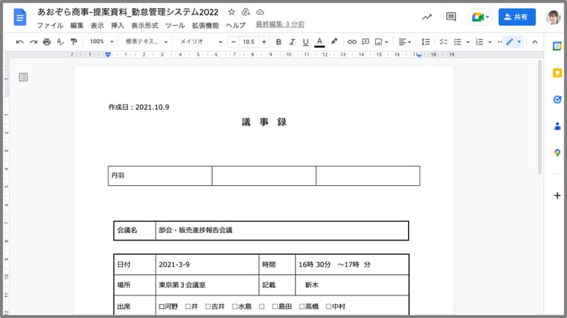Insert a bulleted list
The width and height of the screenshot is (567, 318).
(x=458, y=42)
